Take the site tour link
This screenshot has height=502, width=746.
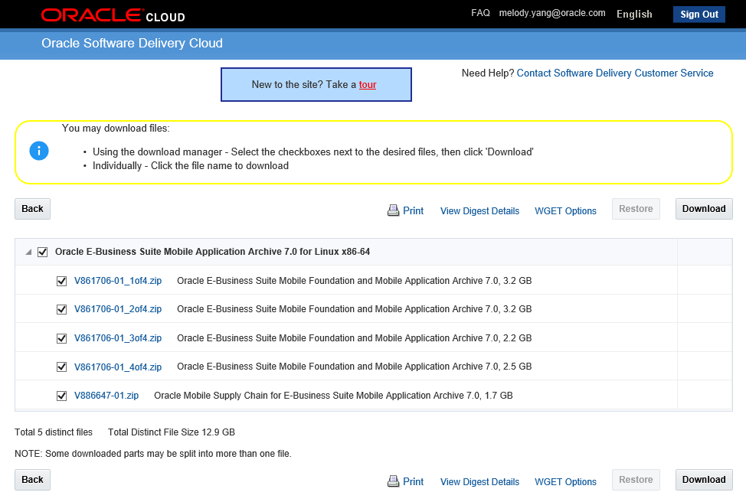pos(368,85)
